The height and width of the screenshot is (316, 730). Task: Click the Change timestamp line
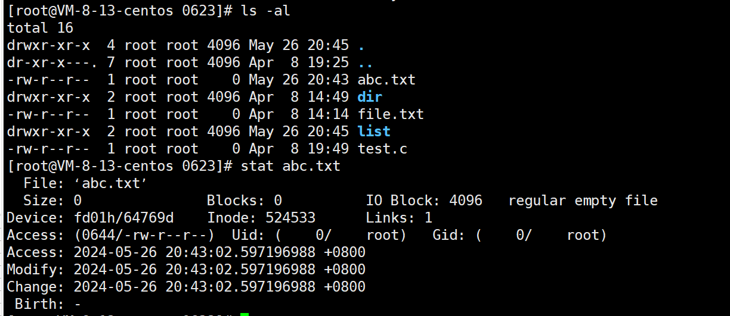pos(185,287)
